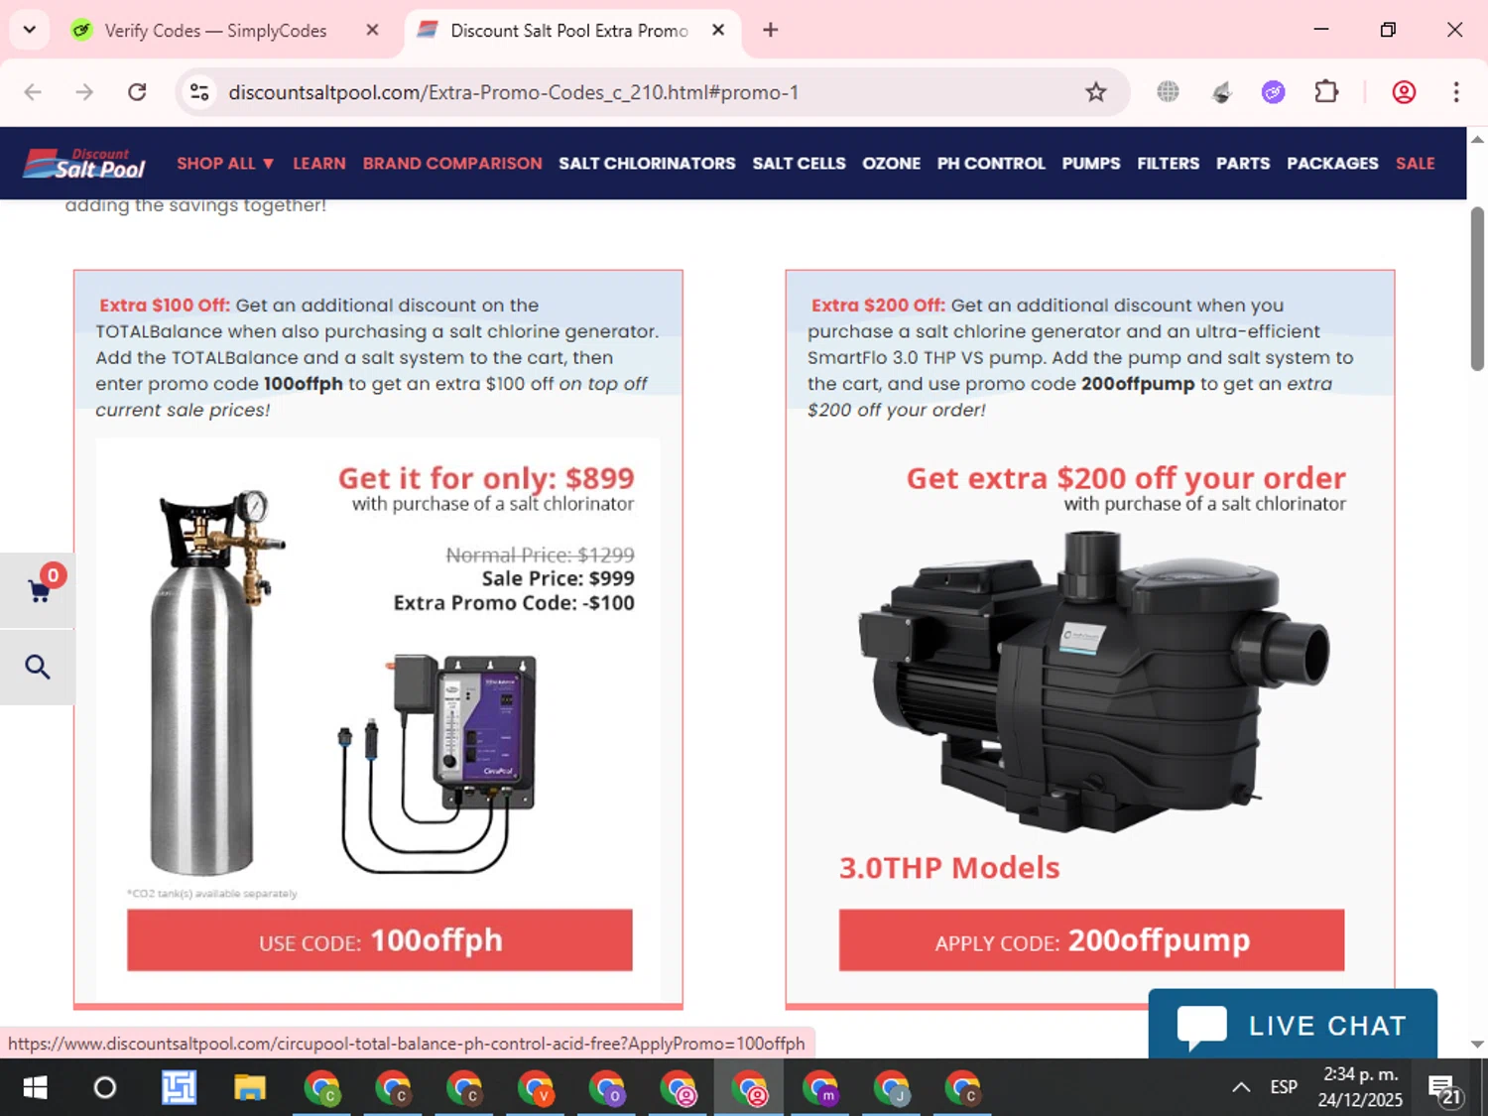Open the OZONE category
The width and height of the screenshot is (1488, 1116).
pyautogui.click(x=891, y=163)
